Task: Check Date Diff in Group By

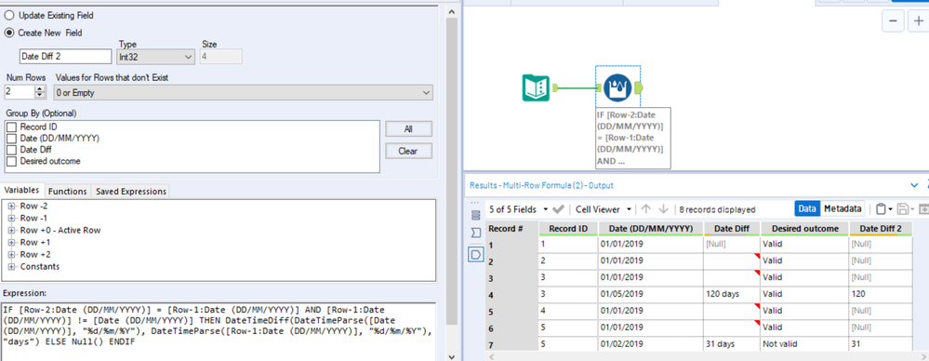Action: 11,150
